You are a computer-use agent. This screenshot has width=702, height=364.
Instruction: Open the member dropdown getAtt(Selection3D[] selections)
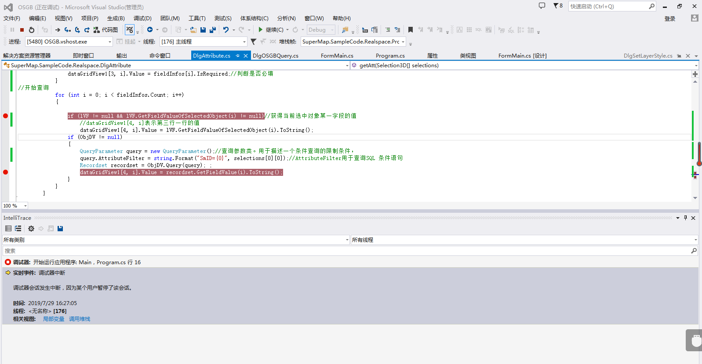(524, 66)
